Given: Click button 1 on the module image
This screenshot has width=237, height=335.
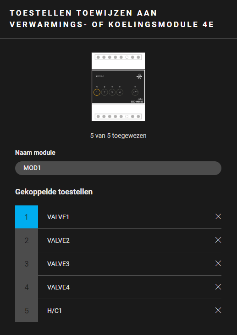Looking at the screenshot, I should coord(97,92).
